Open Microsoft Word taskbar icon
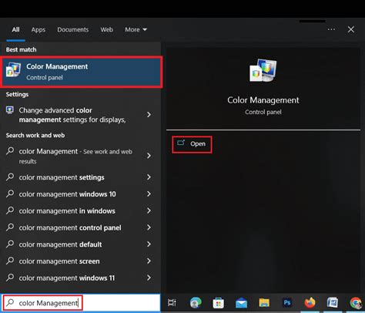 (x=333, y=303)
